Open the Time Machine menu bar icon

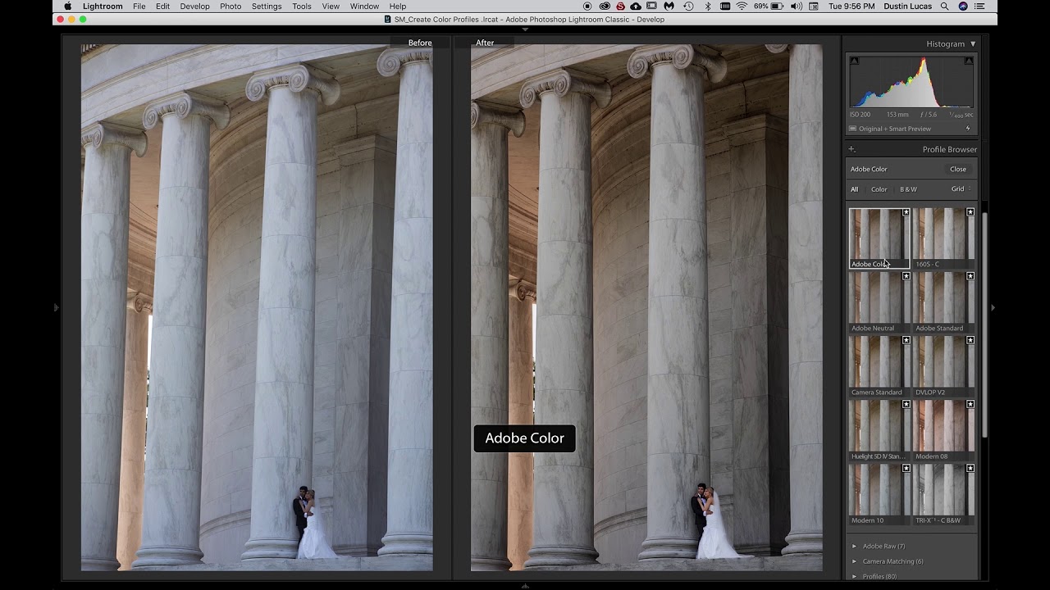pyautogui.click(x=688, y=7)
